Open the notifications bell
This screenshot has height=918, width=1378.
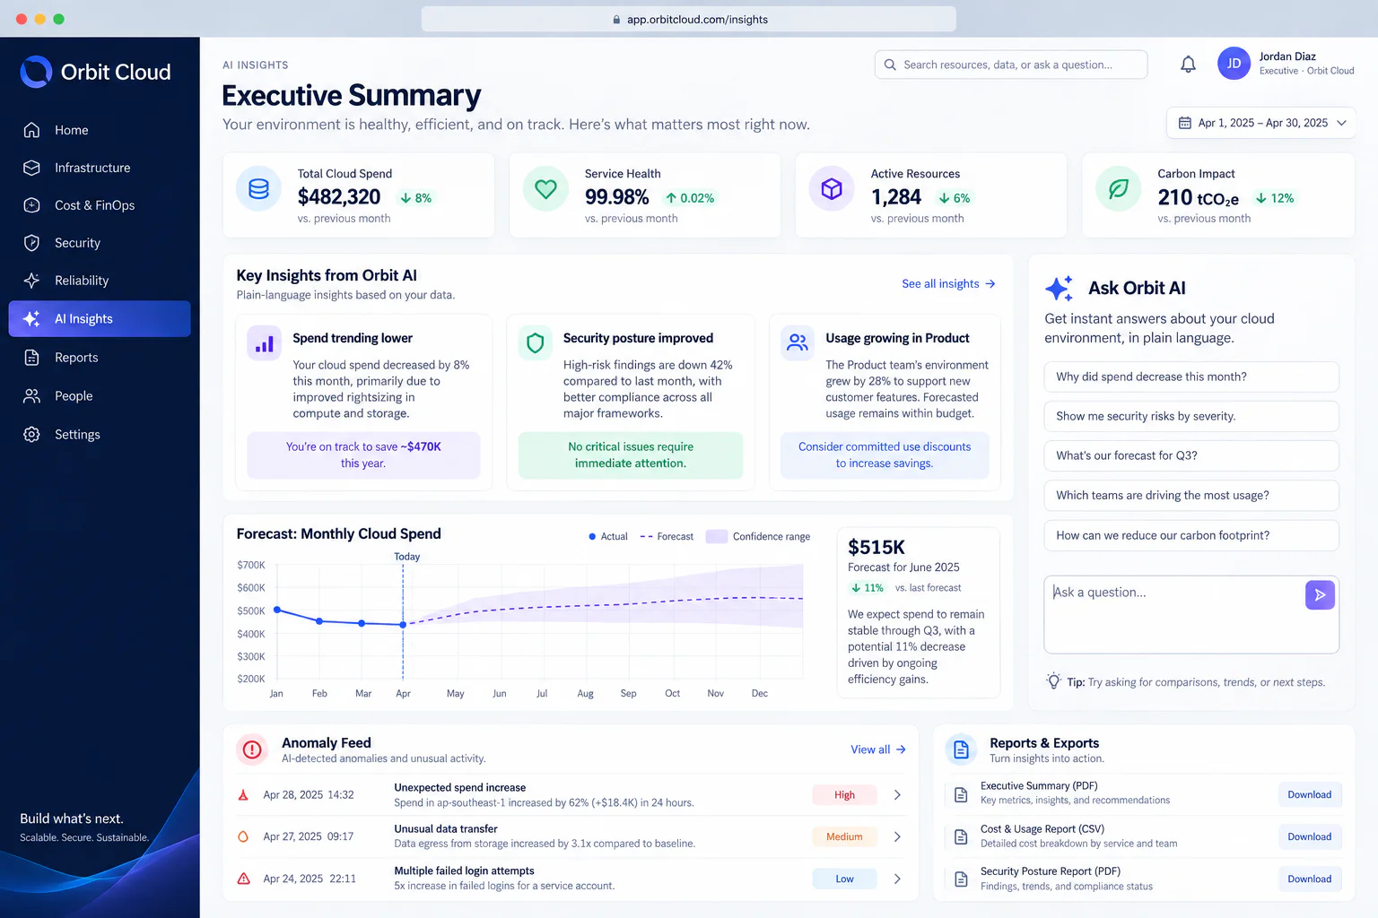point(1188,64)
